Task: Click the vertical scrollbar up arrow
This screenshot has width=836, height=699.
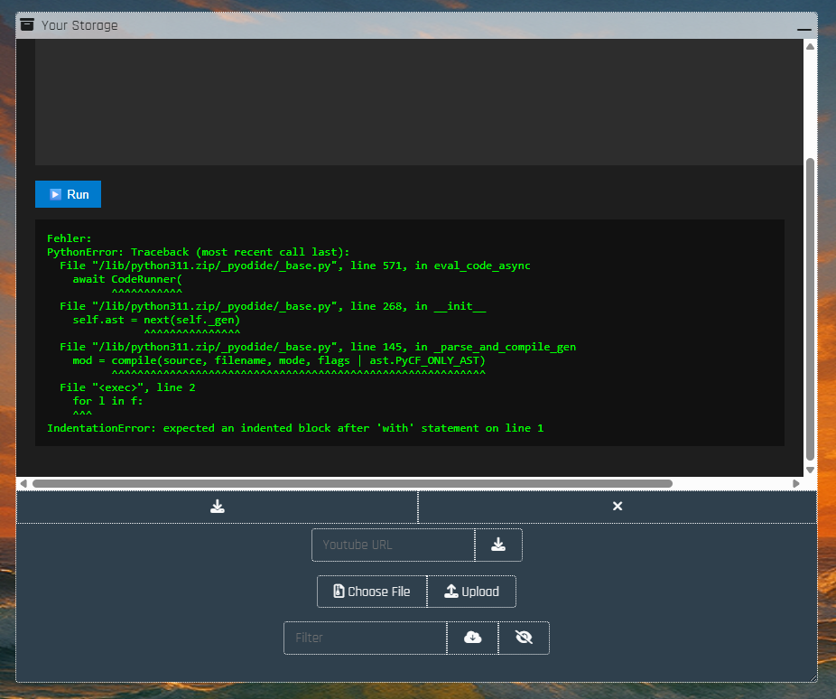Action: pyautogui.click(x=811, y=46)
